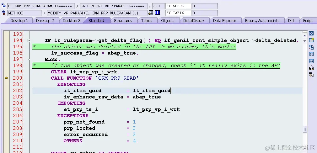
Task: Click iv_enhance_raw_data on line 203
Action: coord(94,97)
